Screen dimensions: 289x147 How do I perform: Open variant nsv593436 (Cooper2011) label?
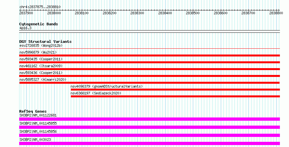coord(41,73)
